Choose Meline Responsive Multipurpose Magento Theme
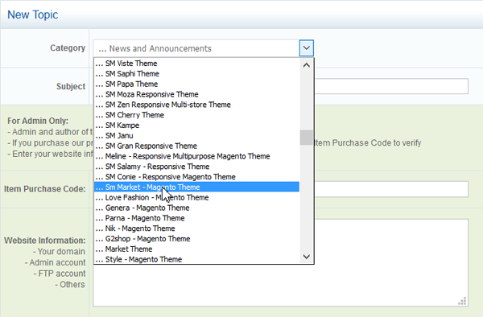This screenshot has width=483, height=317. 196,156
